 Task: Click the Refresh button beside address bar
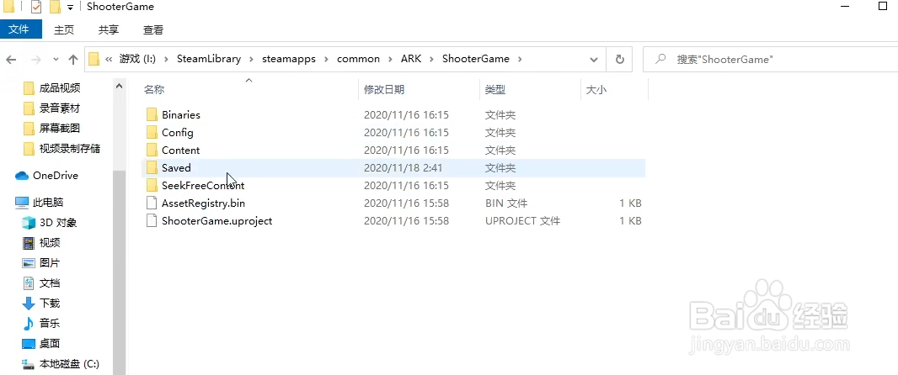(x=620, y=59)
